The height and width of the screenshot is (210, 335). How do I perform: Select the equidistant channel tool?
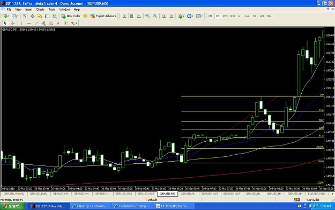click(x=43, y=23)
